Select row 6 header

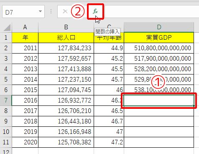[x=6, y=90]
